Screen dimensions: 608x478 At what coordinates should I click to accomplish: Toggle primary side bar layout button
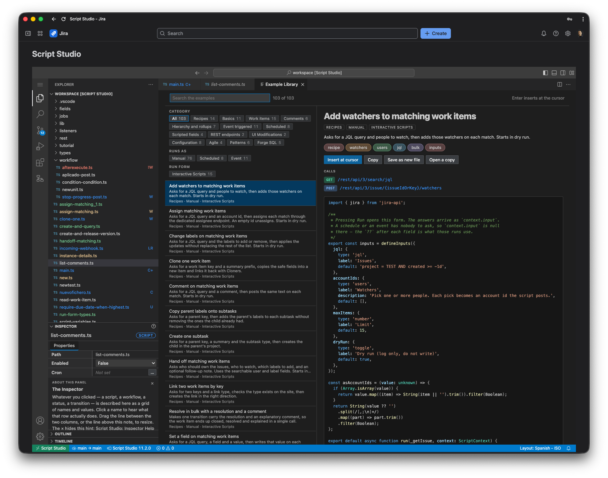click(545, 73)
